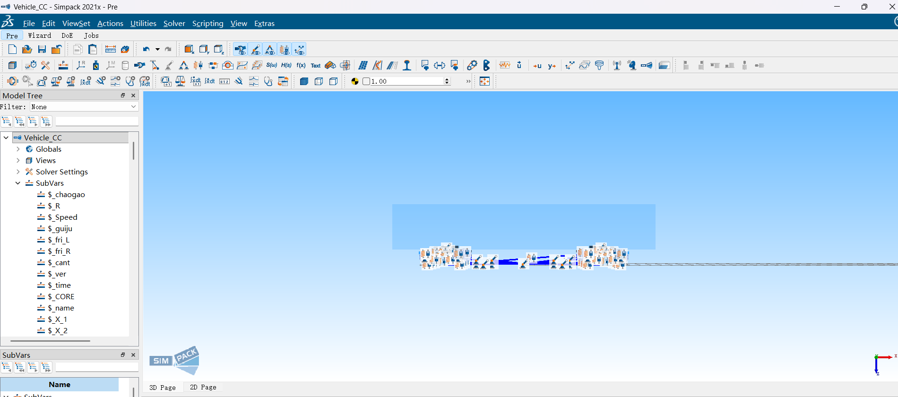Screen dimensions: 898x397
Task: Click the Model Tree horizontal scrollbar
Action: (x=50, y=340)
